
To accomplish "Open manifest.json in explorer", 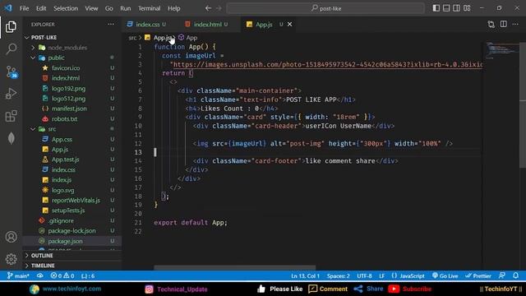I will pyautogui.click(x=69, y=109).
